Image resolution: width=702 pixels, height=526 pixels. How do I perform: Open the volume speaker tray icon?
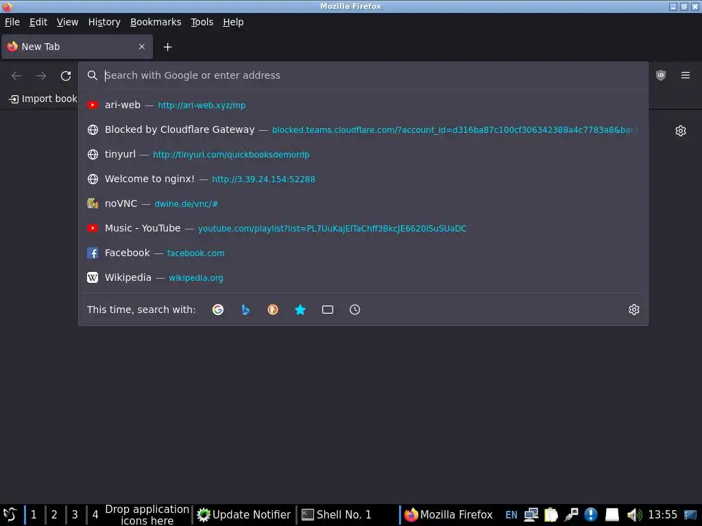634,515
